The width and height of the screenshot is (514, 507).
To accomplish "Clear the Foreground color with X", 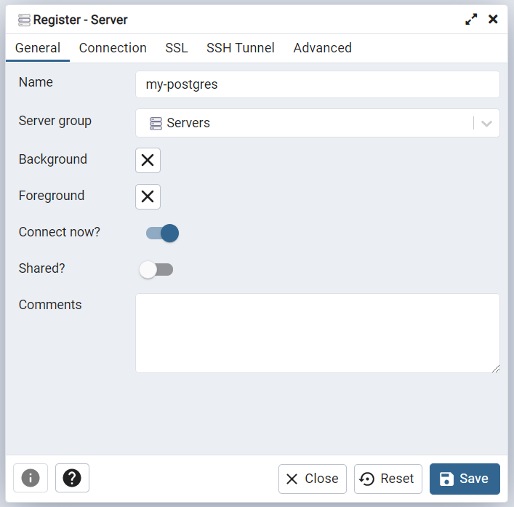I will [148, 197].
